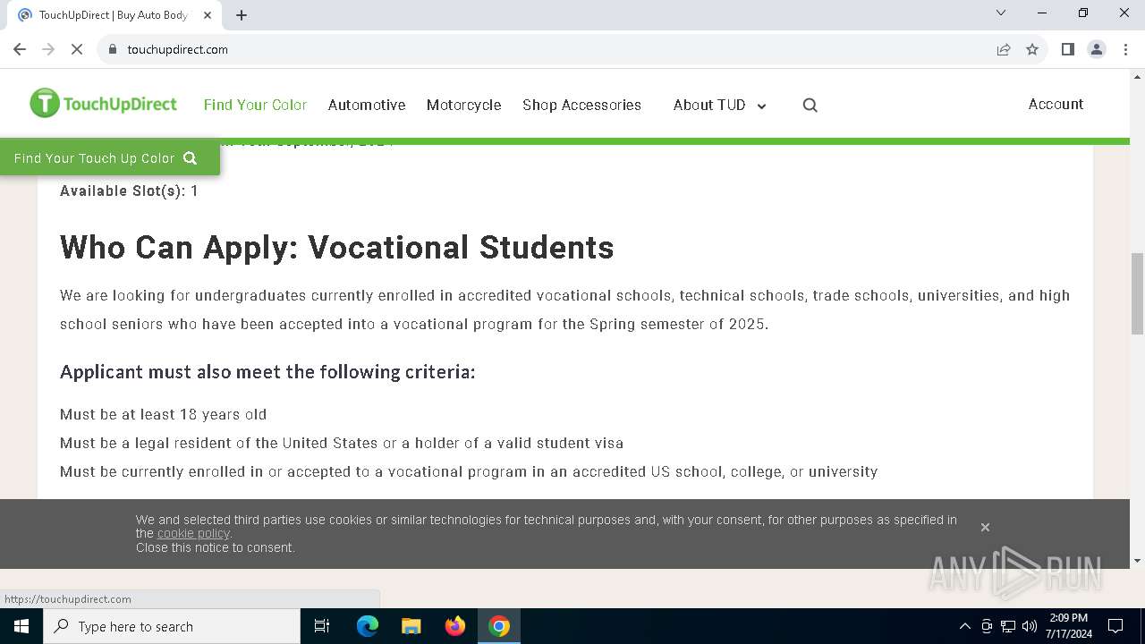Open the tab search chevron
Image resolution: width=1145 pixels, height=644 pixels.
pyautogui.click(x=1001, y=13)
